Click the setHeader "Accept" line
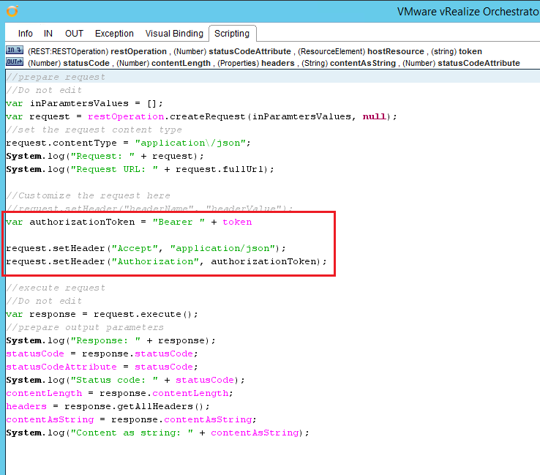 (x=146, y=248)
